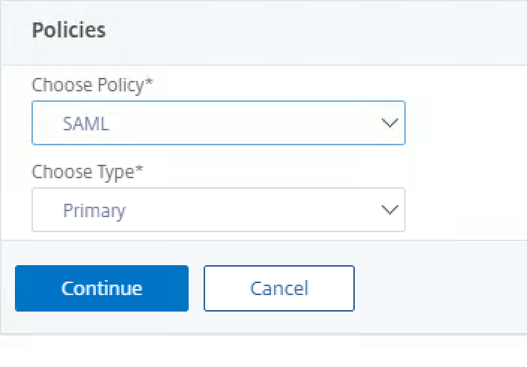
Task: Toggle the type list down-arrow
Action: click(x=389, y=210)
